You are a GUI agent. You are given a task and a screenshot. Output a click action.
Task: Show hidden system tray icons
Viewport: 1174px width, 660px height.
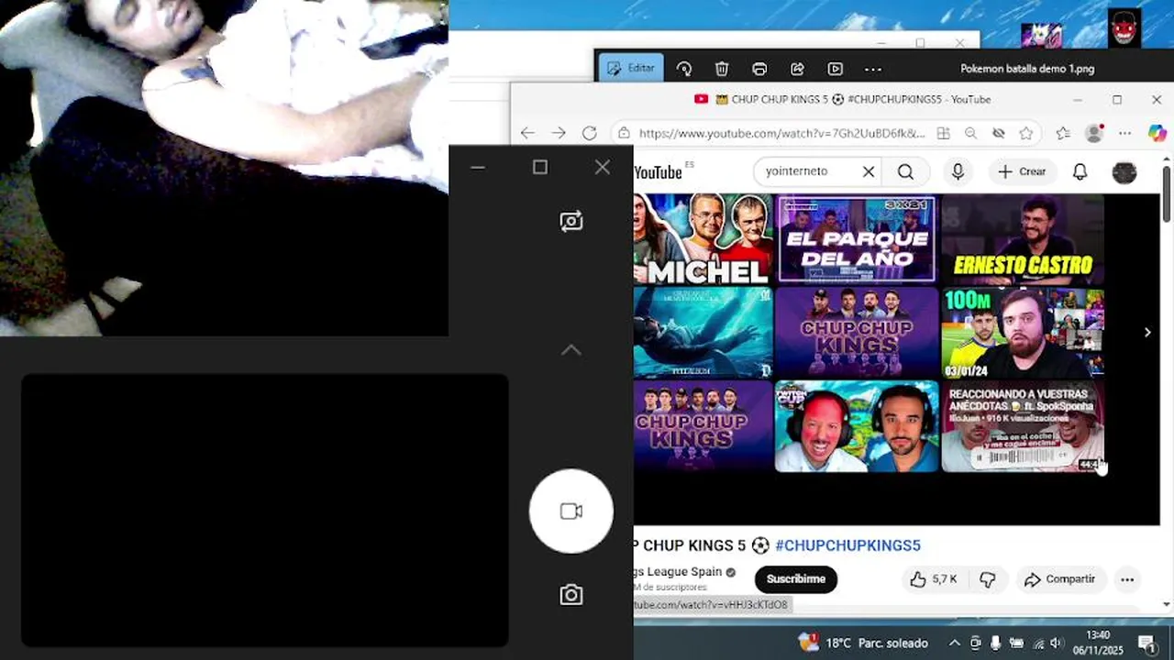click(954, 643)
